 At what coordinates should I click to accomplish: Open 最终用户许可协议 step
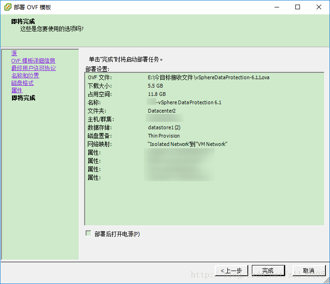tap(33, 68)
